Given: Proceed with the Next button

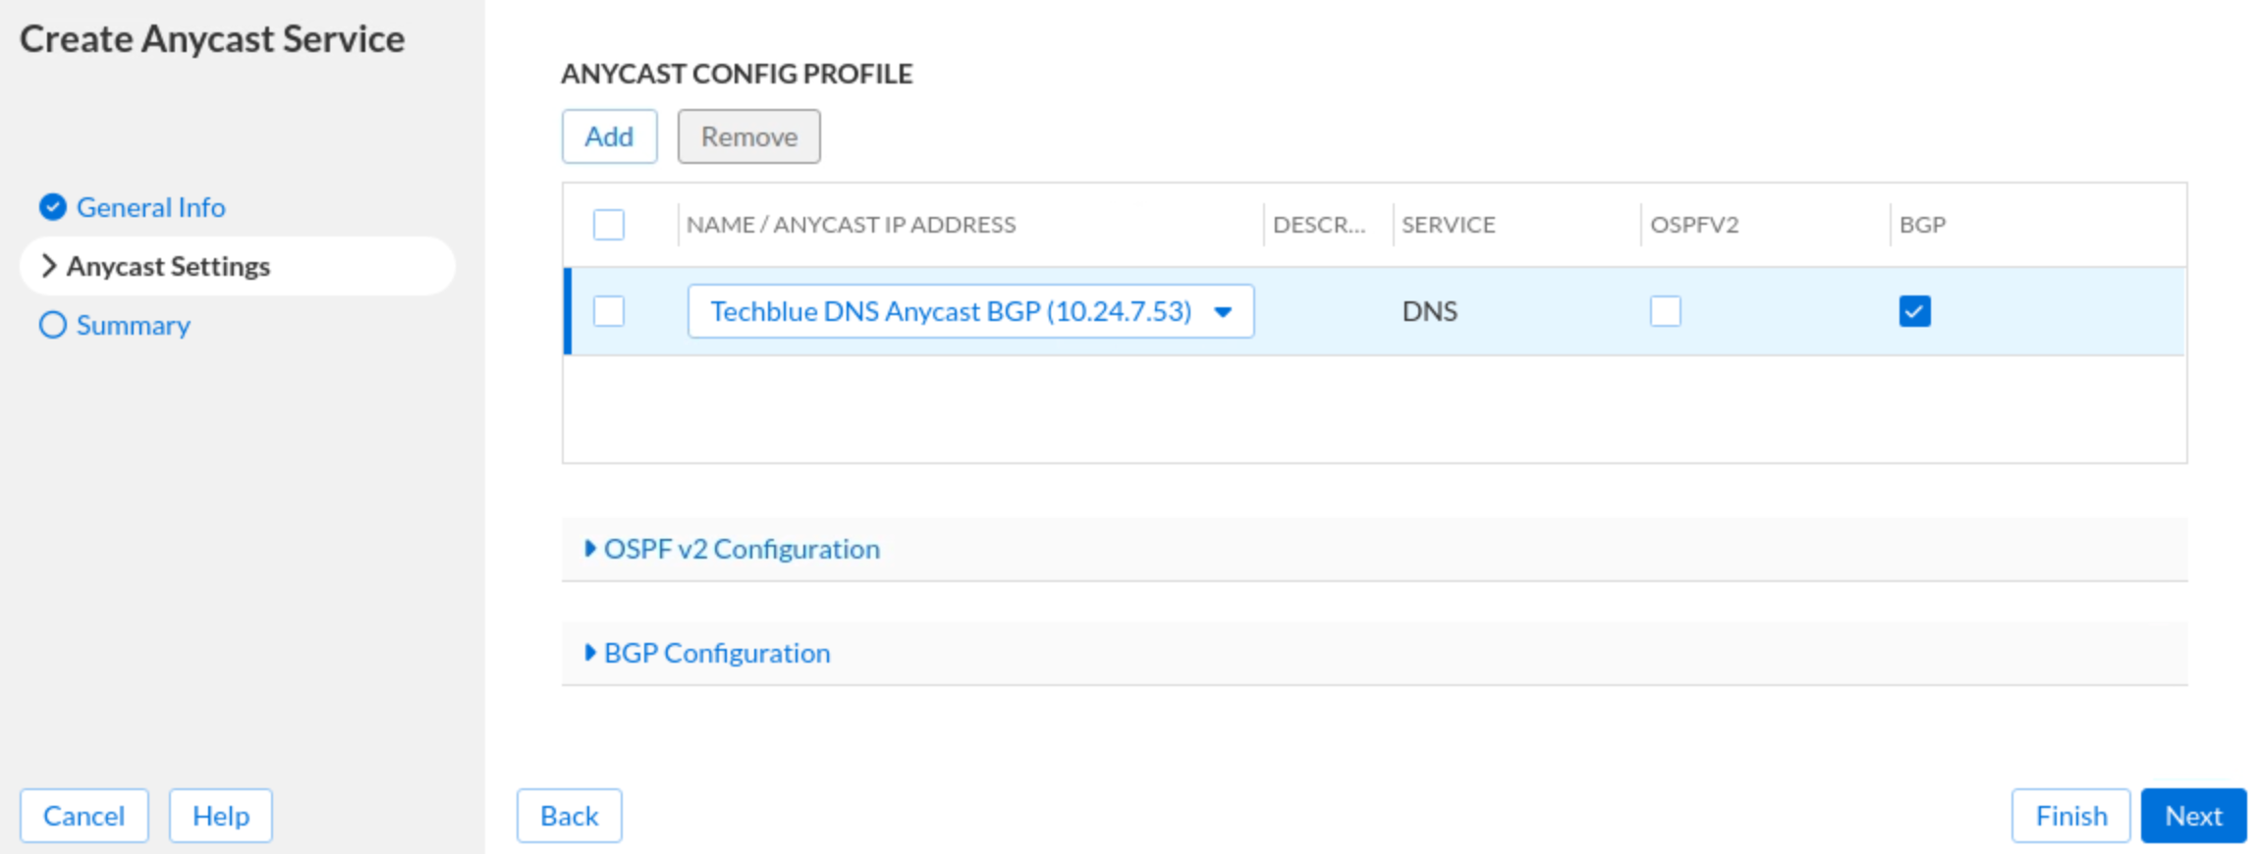Looking at the screenshot, I should (x=2193, y=816).
